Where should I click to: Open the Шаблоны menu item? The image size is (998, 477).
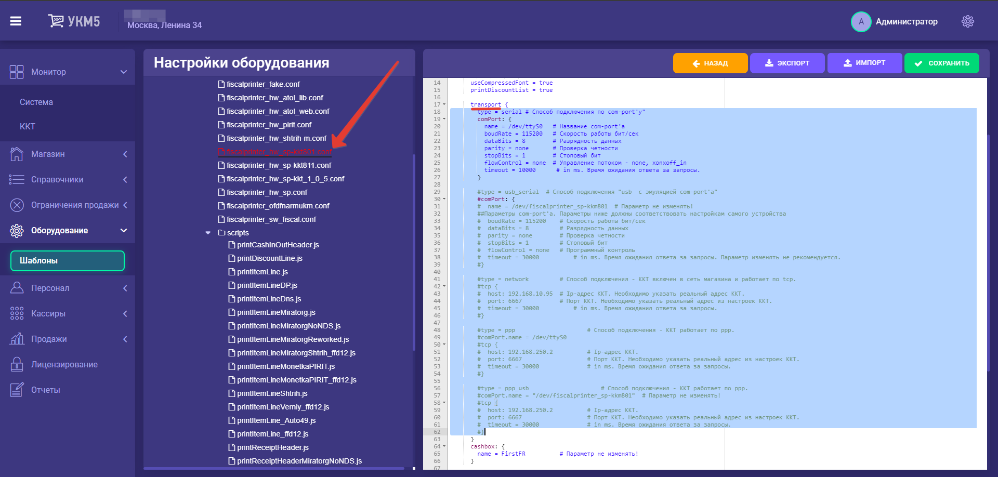pyautogui.click(x=68, y=261)
